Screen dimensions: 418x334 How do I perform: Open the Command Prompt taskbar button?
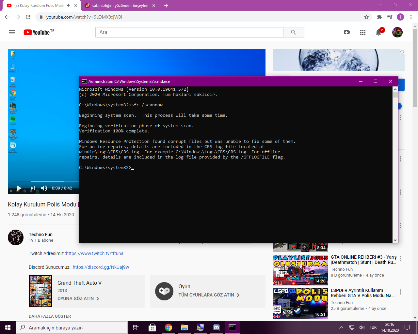click(x=232, y=327)
